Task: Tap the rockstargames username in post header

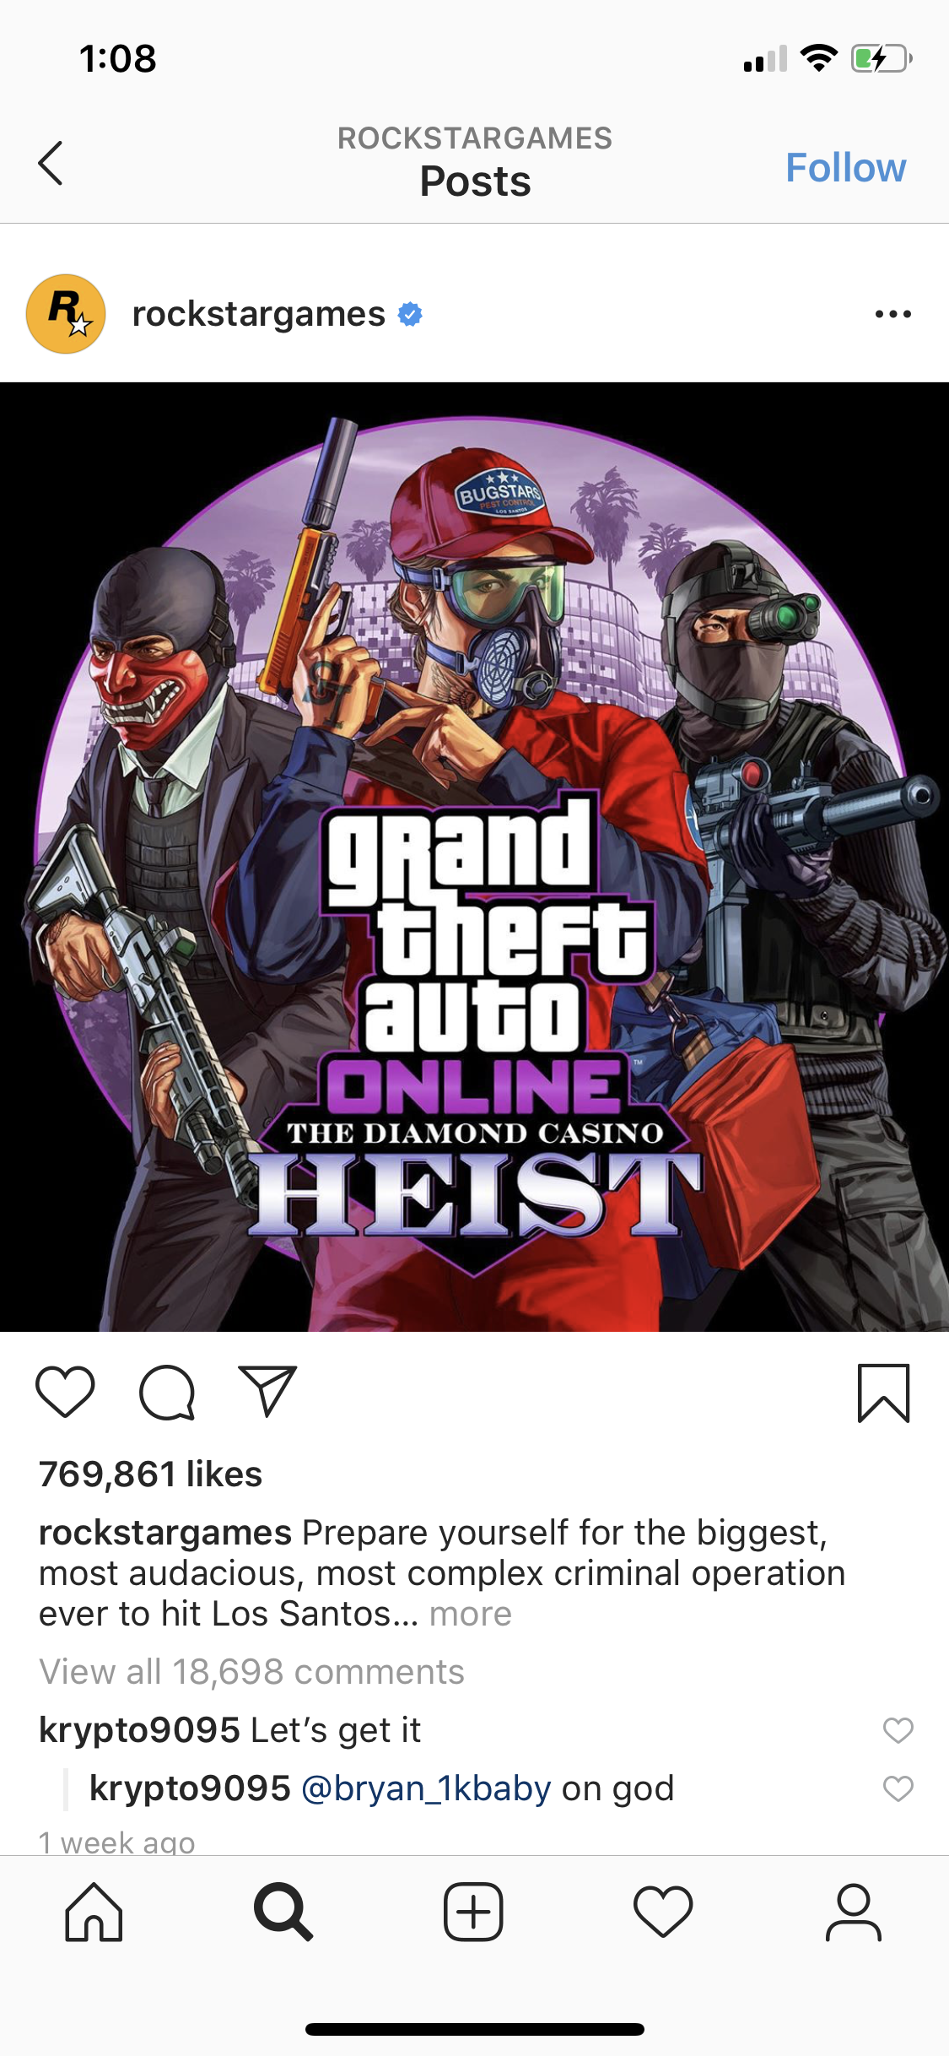Action: [x=258, y=314]
